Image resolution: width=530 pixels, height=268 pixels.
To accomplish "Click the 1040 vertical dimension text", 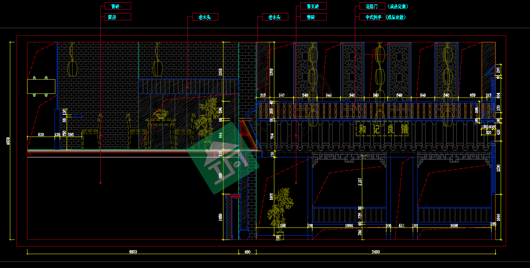I will pos(498,218).
